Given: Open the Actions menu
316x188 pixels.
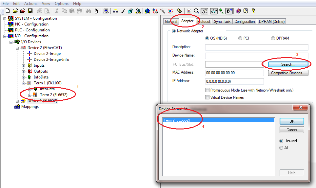Looking at the screenshot, I should point(30,3).
